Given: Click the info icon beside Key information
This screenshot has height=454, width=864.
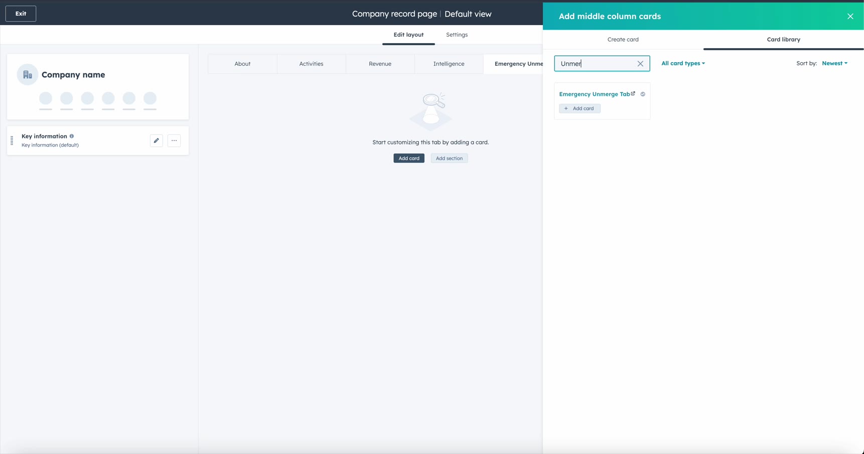Looking at the screenshot, I should click(x=72, y=136).
